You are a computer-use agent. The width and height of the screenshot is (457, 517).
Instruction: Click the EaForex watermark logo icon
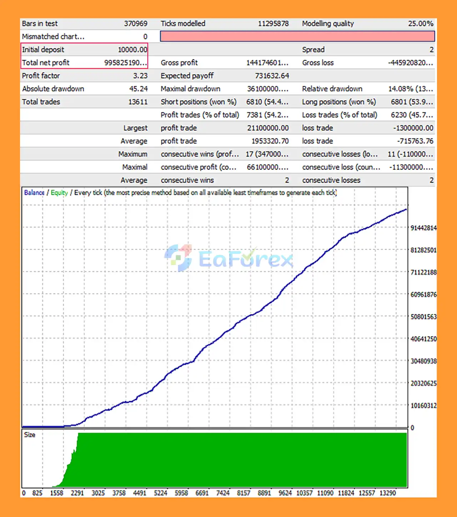[x=179, y=257]
